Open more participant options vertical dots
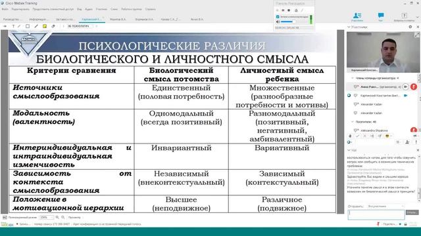421x236 pixels. click(416, 142)
